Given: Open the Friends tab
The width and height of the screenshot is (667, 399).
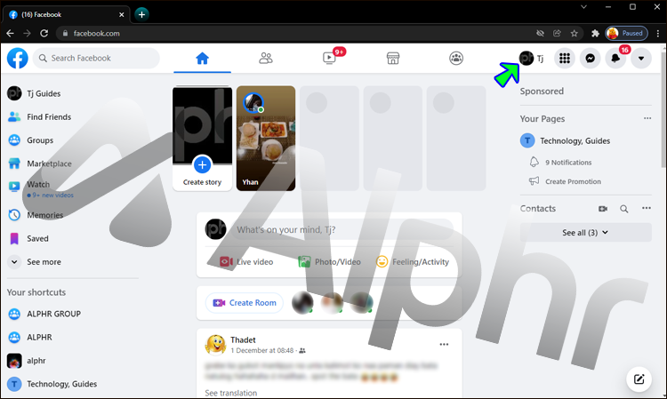Looking at the screenshot, I should [x=266, y=59].
